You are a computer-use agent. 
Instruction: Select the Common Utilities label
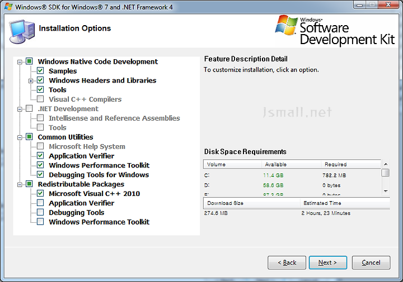click(x=65, y=137)
